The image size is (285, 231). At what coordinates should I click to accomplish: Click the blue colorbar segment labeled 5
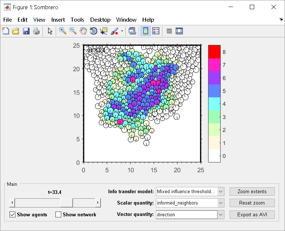[x=214, y=91]
